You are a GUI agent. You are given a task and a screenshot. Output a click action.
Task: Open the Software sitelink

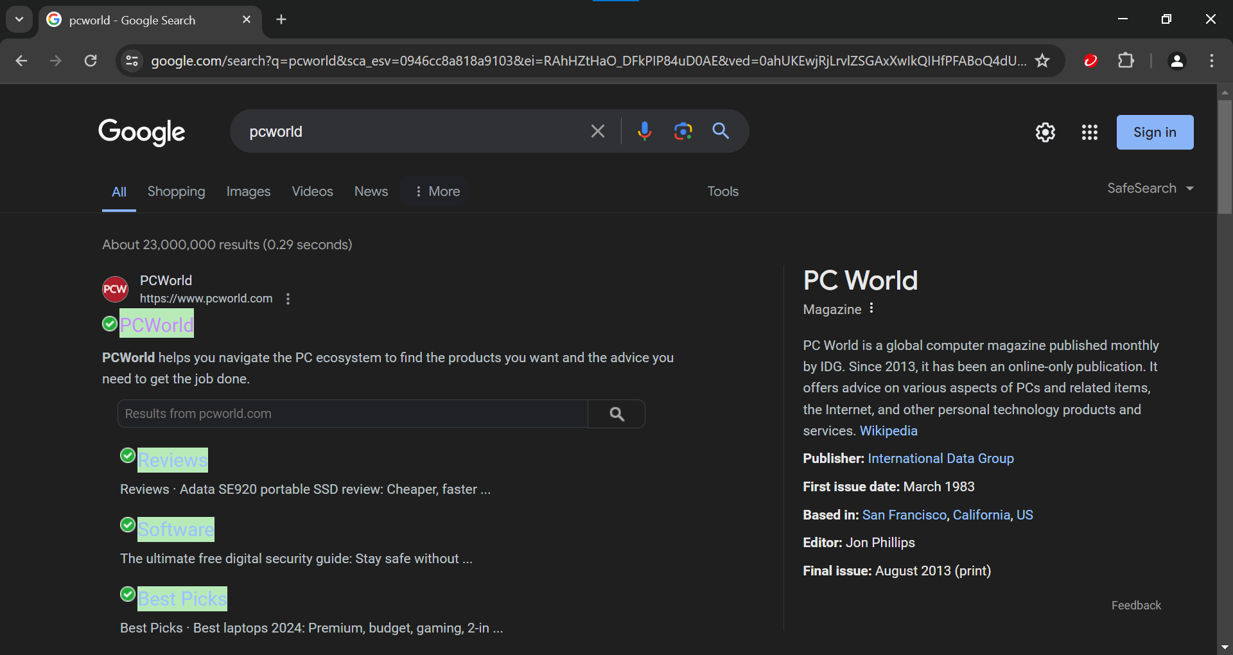click(x=176, y=529)
